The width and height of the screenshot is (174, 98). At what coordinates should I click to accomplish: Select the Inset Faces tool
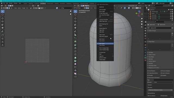(75, 45)
